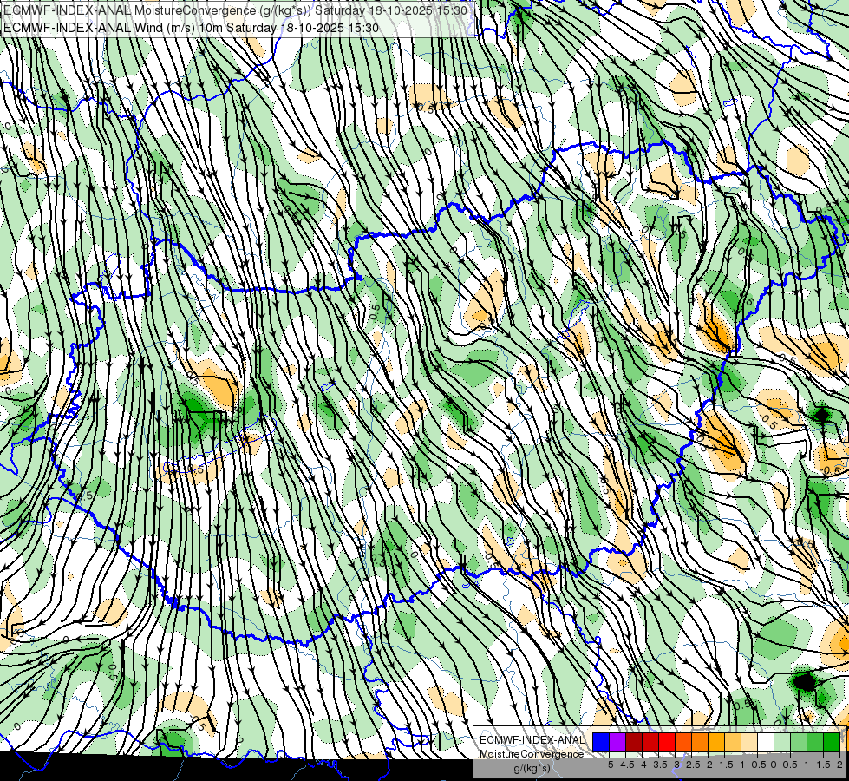849x781 pixels.
Task: Select the dark red swatch between -4.5 and -4
Action: pos(634,742)
